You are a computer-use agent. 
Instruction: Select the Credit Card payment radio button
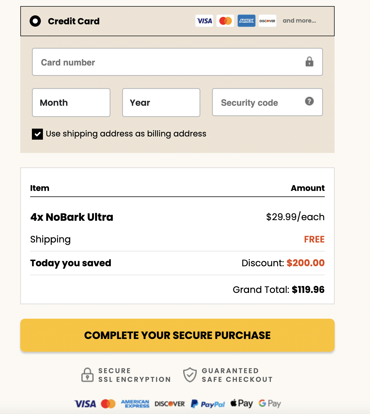(35, 21)
